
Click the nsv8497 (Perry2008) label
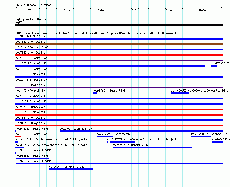point(30,91)
